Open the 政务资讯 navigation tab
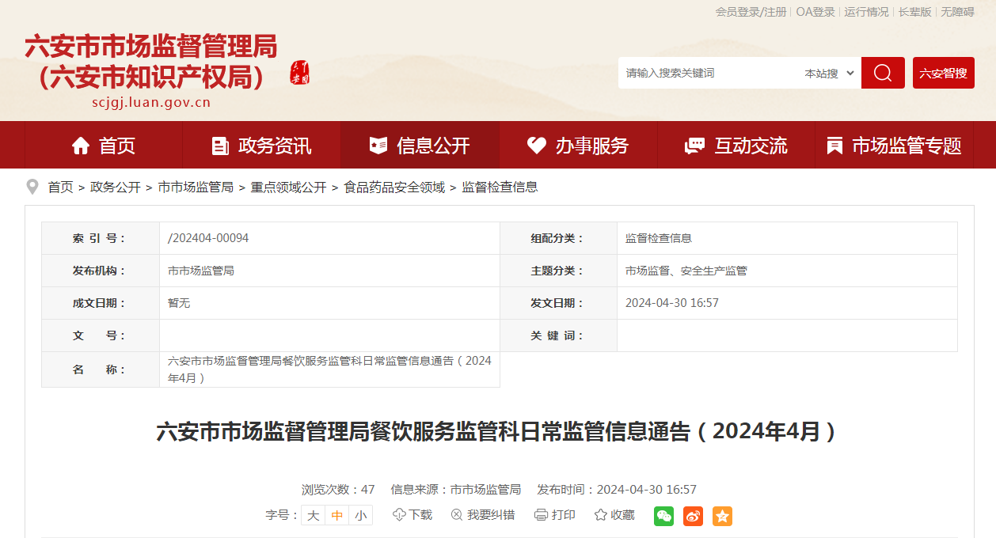 tap(262, 146)
